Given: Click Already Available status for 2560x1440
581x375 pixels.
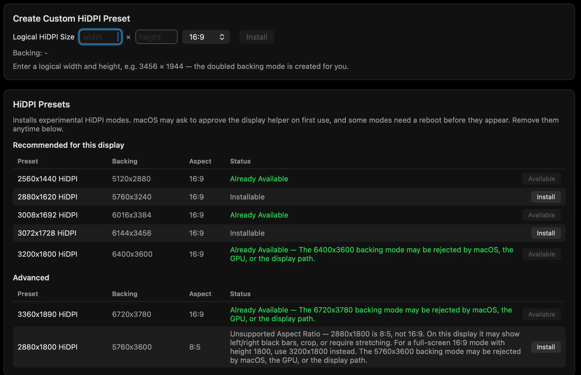Looking at the screenshot, I should point(259,179).
